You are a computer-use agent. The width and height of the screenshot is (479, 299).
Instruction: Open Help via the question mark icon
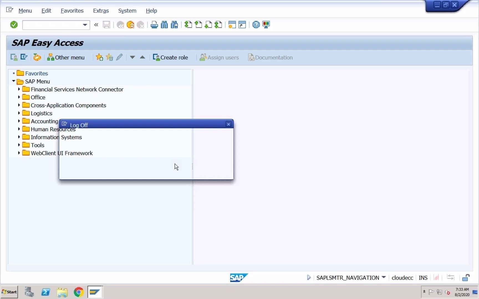pyautogui.click(x=256, y=25)
